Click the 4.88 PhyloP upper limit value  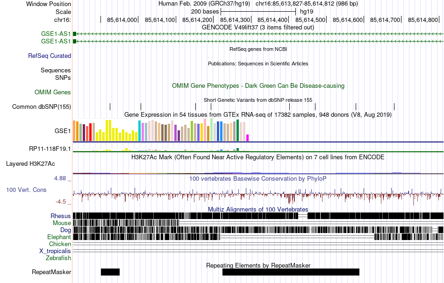(60, 178)
